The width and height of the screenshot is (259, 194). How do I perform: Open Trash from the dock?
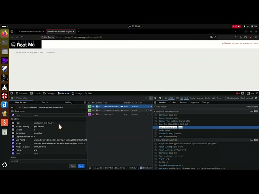pyautogui.click(x=4, y=132)
